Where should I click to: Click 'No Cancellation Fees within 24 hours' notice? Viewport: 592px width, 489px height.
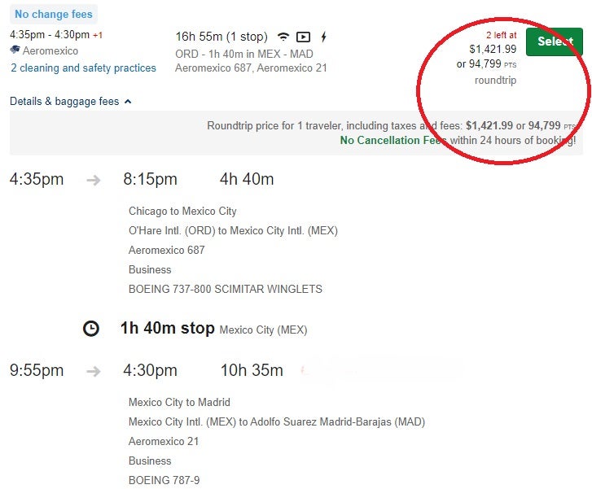(458, 141)
